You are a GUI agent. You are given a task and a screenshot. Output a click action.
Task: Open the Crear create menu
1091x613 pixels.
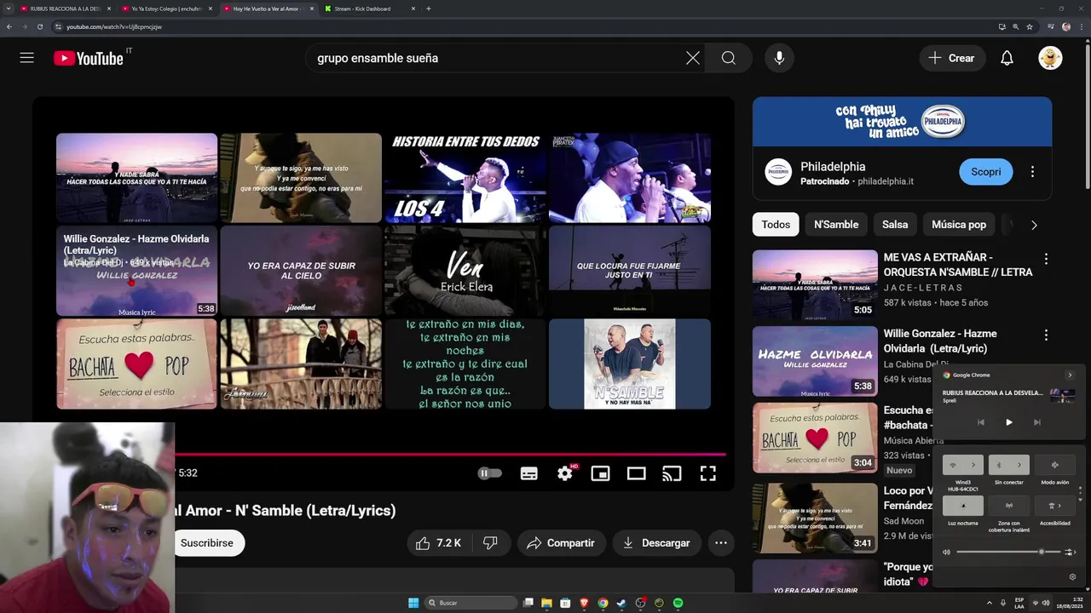[x=952, y=58]
